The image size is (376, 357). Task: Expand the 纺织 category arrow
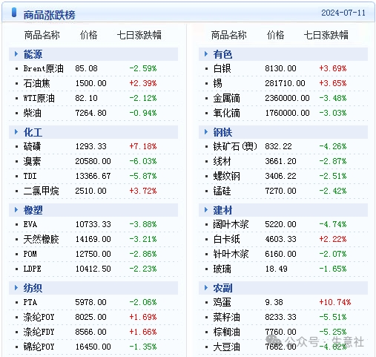16,288
